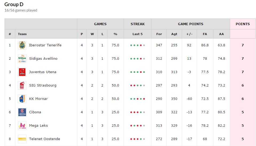
Task: Click the KK Mornar team logo
Action: (22, 99)
